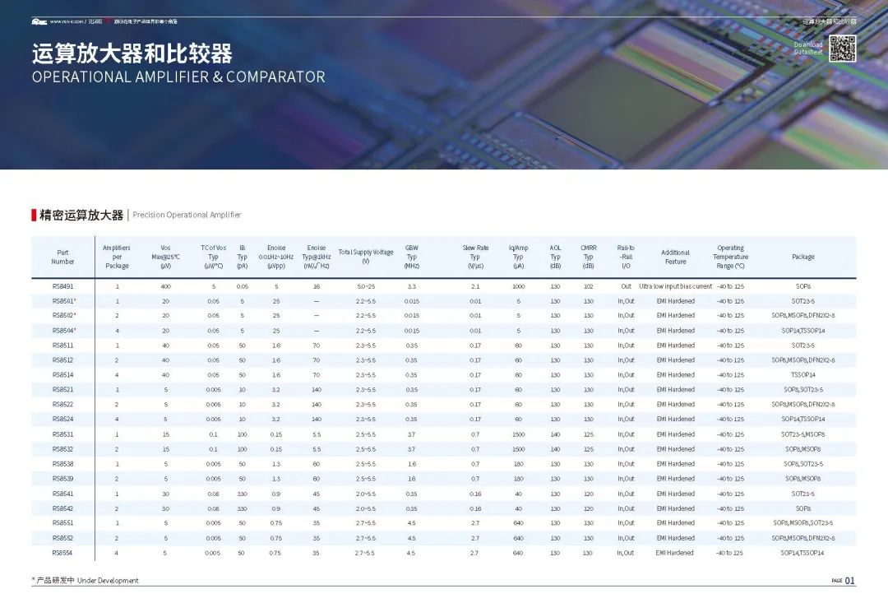Click the CMRR value 102 in RS8491 row
The width and height of the screenshot is (888, 603).
(x=589, y=286)
